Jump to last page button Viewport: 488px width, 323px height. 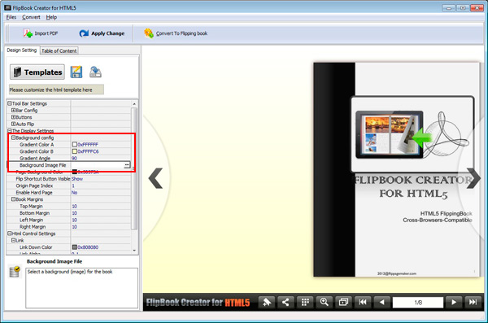point(473,302)
